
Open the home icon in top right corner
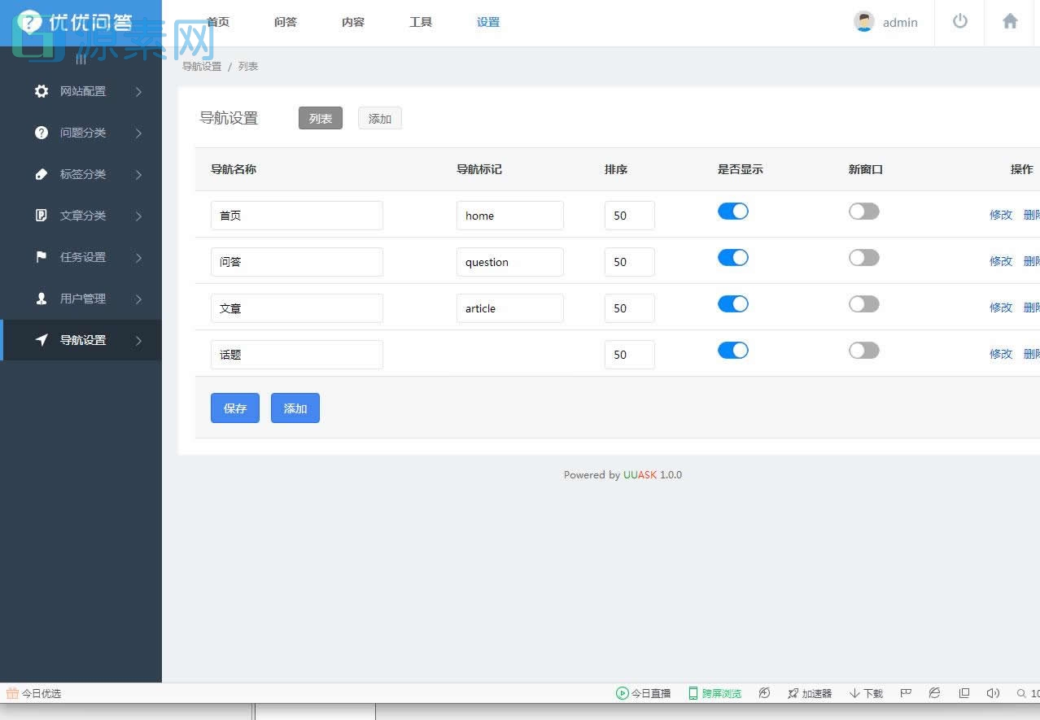[1009, 22]
